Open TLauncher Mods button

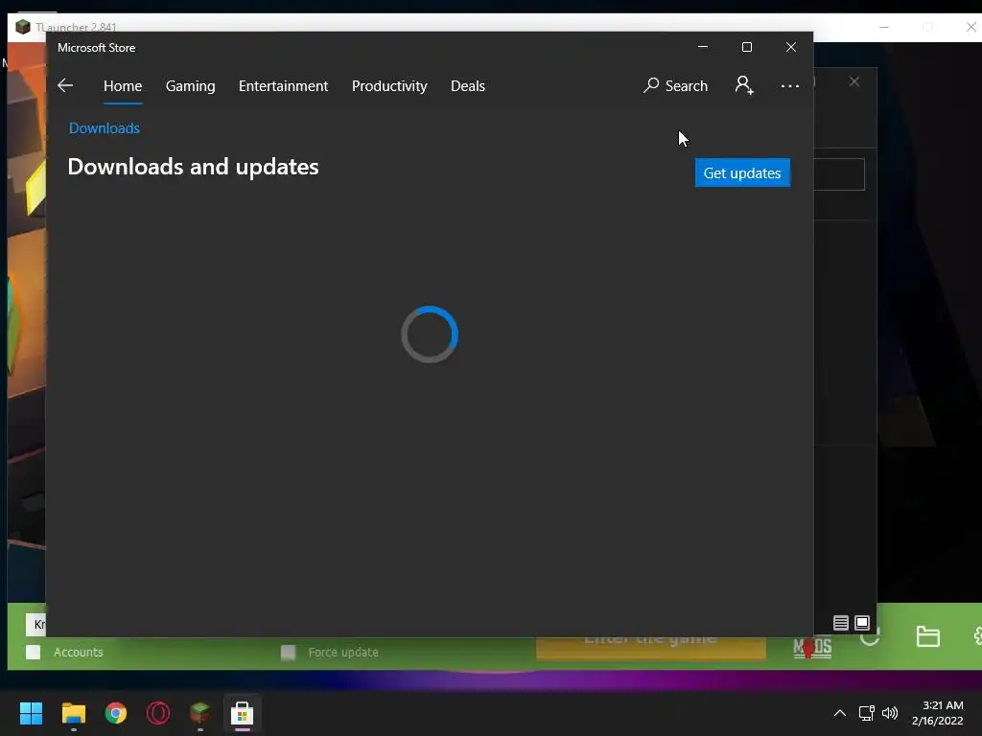[812, 648]
